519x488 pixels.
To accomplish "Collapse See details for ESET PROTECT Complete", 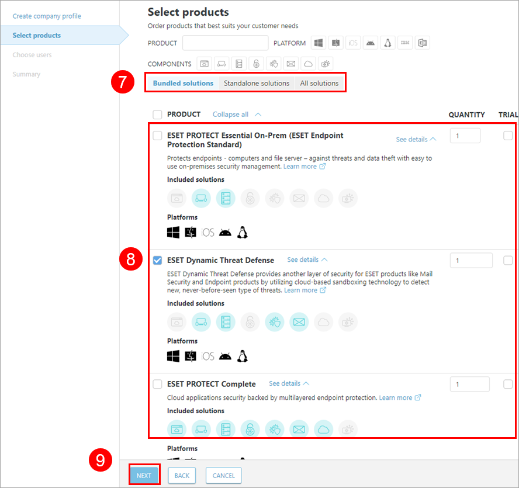I will (x=289, y=383).
